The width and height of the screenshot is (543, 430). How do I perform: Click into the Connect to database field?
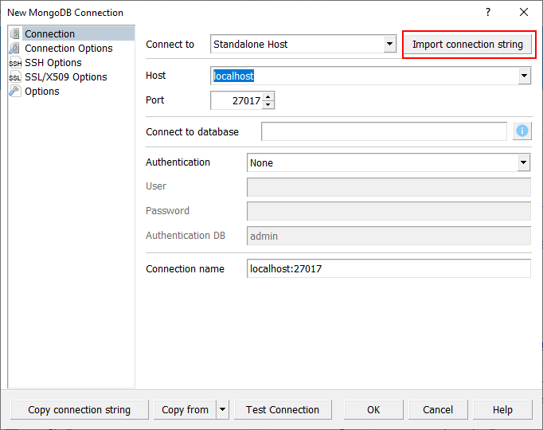click(384, 131)
